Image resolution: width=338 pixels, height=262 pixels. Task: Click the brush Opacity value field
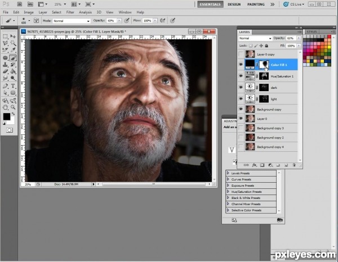tap(112, 21)
